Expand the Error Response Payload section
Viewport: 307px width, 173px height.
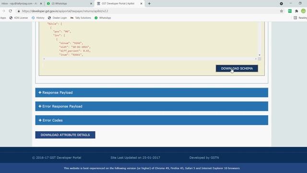click(x=152, y=106)
